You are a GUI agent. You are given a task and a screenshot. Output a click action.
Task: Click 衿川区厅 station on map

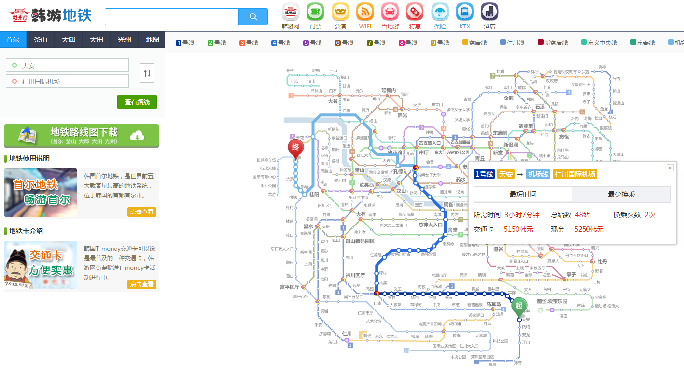355,276
